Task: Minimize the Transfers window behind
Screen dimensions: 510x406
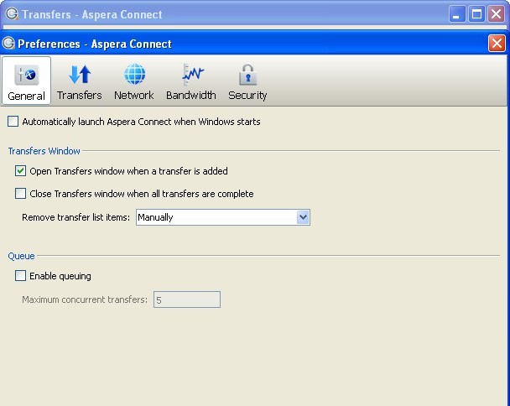Action: click(x=456, y=14)
